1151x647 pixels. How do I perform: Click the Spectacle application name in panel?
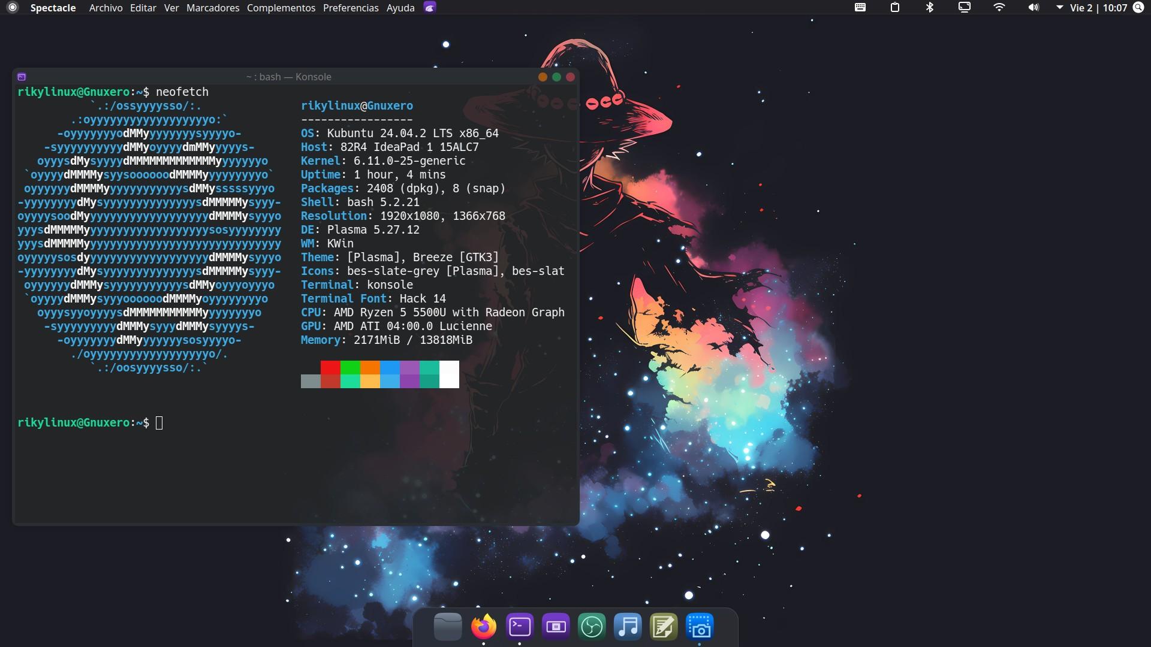(53, 8)
